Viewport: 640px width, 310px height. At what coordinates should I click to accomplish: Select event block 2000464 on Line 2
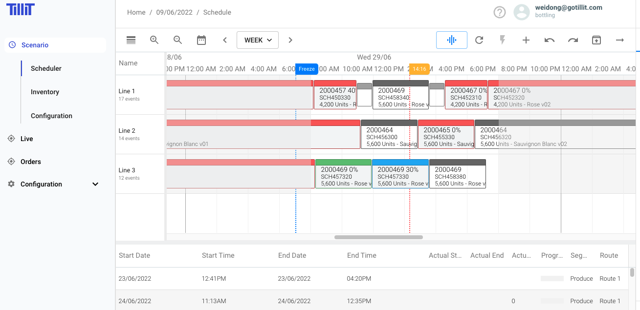point(389,134)
